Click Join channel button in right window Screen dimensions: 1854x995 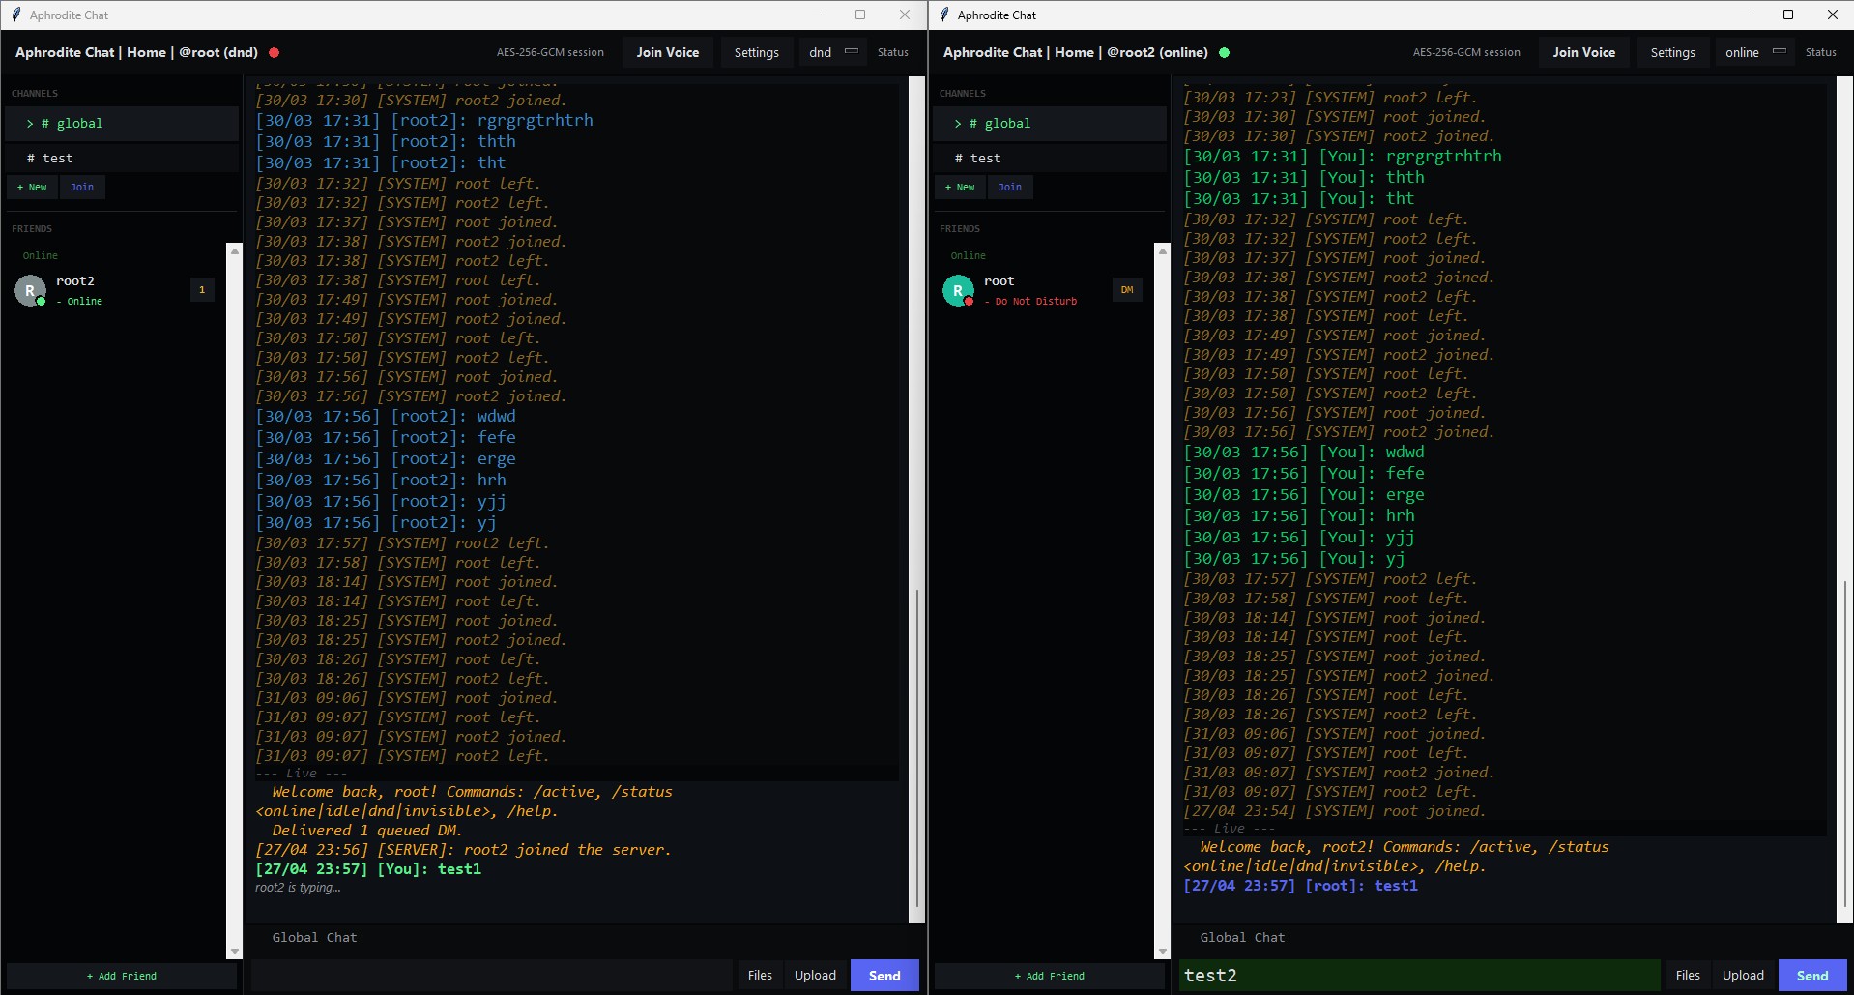[1010, 188]
